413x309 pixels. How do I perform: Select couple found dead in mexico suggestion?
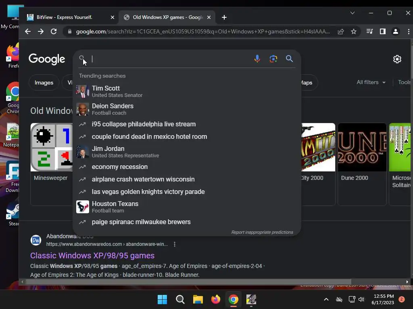pos(186,137)
